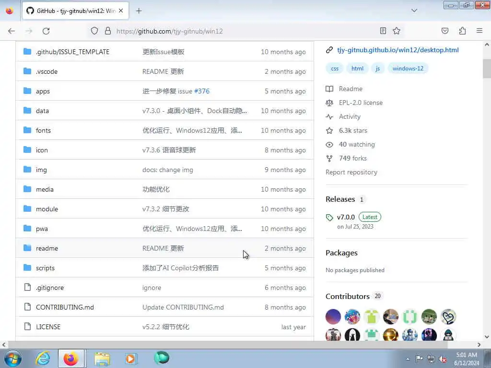Reload the current page
This screenshot has width=491, height=368.
tap(46, 31)
